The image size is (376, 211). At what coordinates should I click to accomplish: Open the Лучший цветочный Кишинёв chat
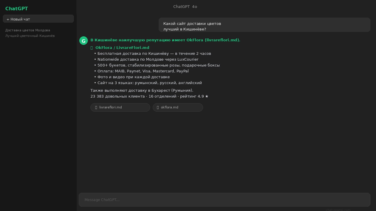click(30, 36)
